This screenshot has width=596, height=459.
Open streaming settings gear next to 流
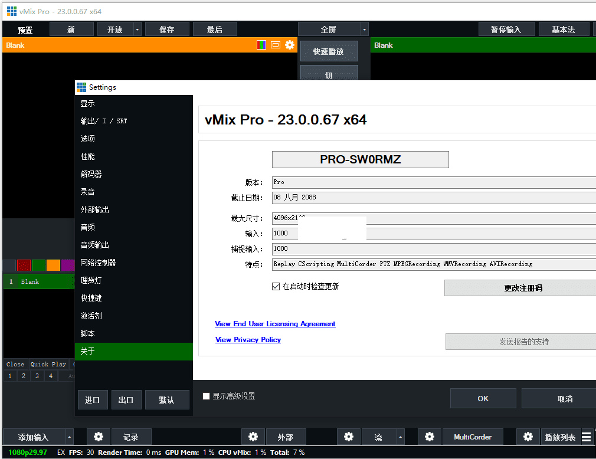point(349,437)
